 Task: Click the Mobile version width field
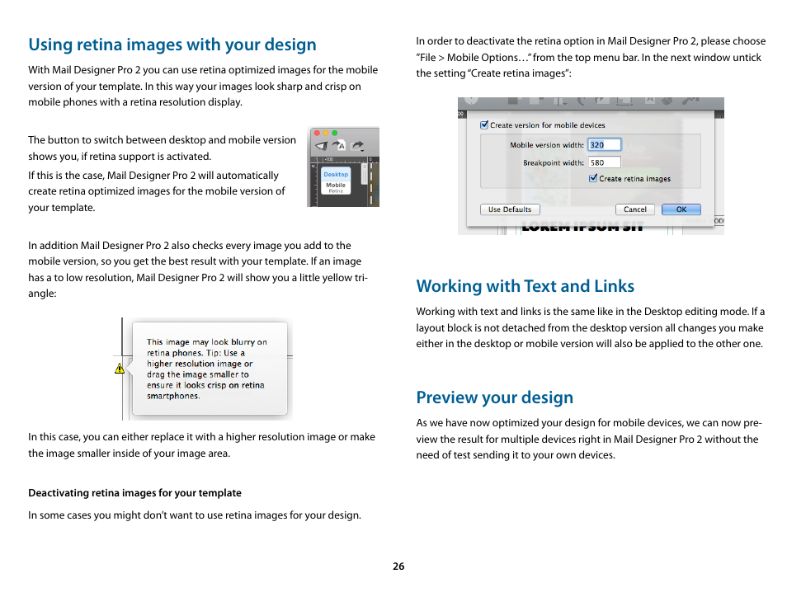[605, 145]
